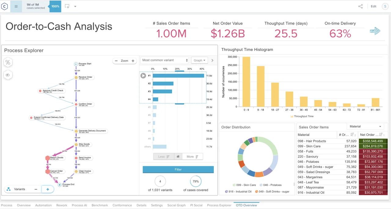391x209 pixels.
Task: Click the blue arrow icon next to On-time Delivery
Action: [375, 31]
